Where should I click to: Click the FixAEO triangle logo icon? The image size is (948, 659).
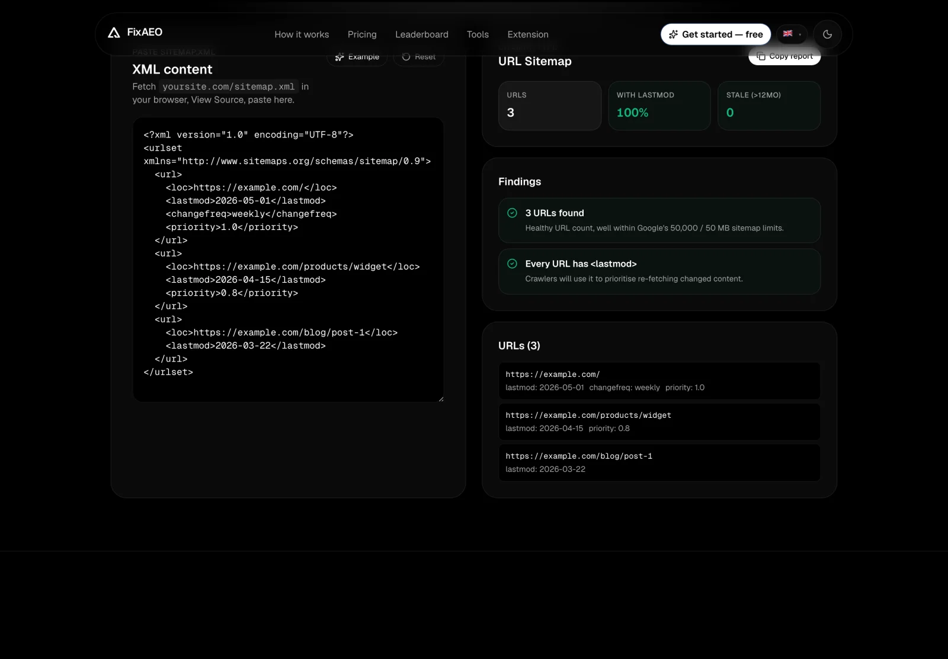(114, 33)
